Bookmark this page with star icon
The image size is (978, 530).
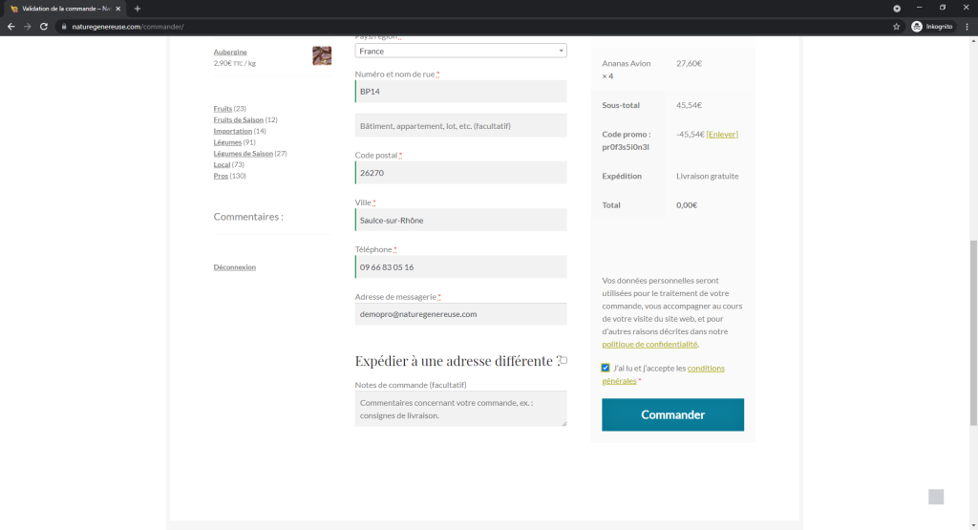pos(896,26)
